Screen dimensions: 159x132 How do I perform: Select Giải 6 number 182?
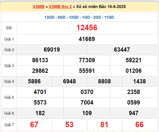point(40,113)
